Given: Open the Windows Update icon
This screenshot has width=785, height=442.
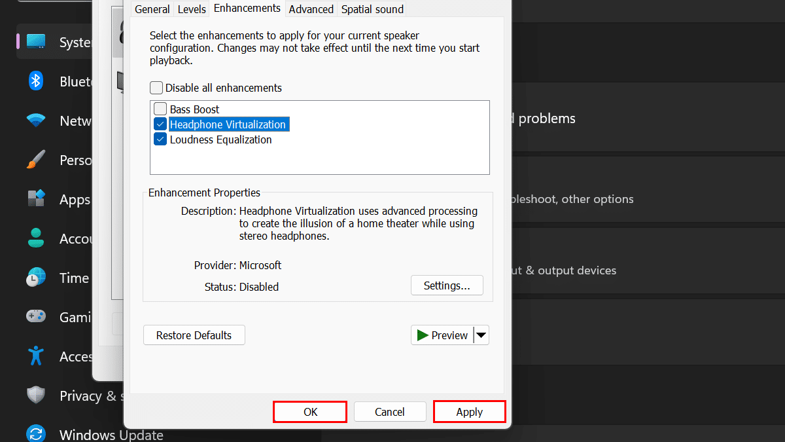Looking at the screenshot, I should (x=36, y=434).
